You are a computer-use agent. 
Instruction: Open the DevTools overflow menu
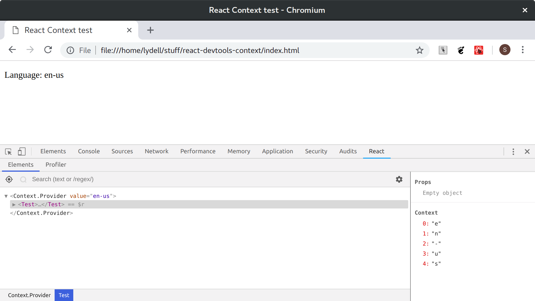(513, 152)
